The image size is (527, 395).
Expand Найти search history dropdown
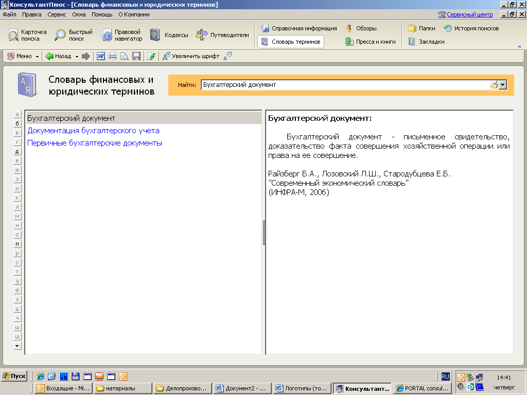click(503, 85)
